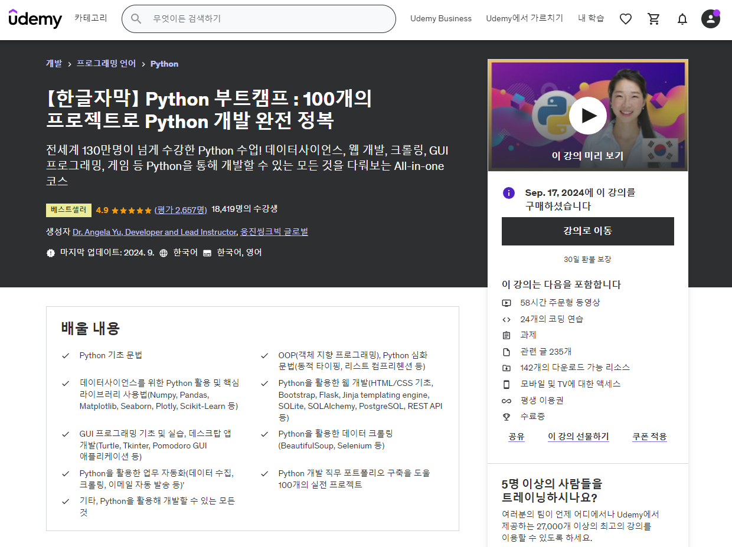
Task: Click 24개의 코딩 연습 text
Action: [552, 319]
